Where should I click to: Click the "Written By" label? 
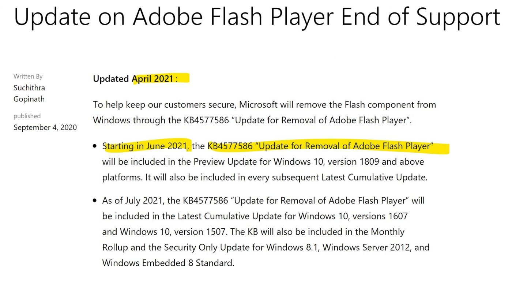tap(28, 76)
